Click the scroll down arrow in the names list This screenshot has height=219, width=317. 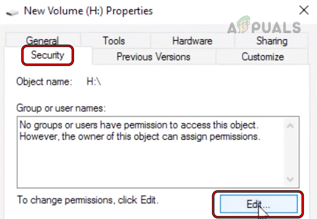[x=289, y=179]
